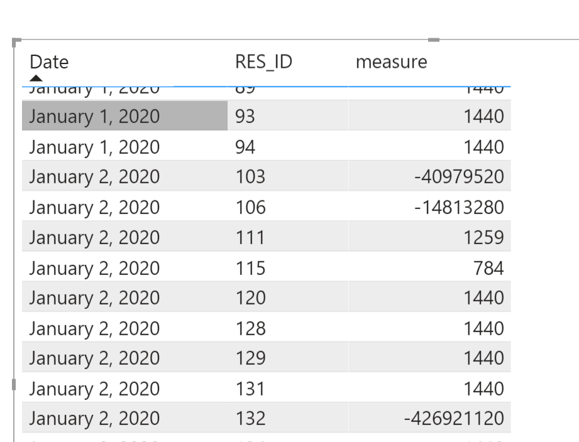The height and width of the screenshot is (442, 579).
Task: Select the January 1, 2020 date cell for RES_ID 93
Action: coord(125,116)
